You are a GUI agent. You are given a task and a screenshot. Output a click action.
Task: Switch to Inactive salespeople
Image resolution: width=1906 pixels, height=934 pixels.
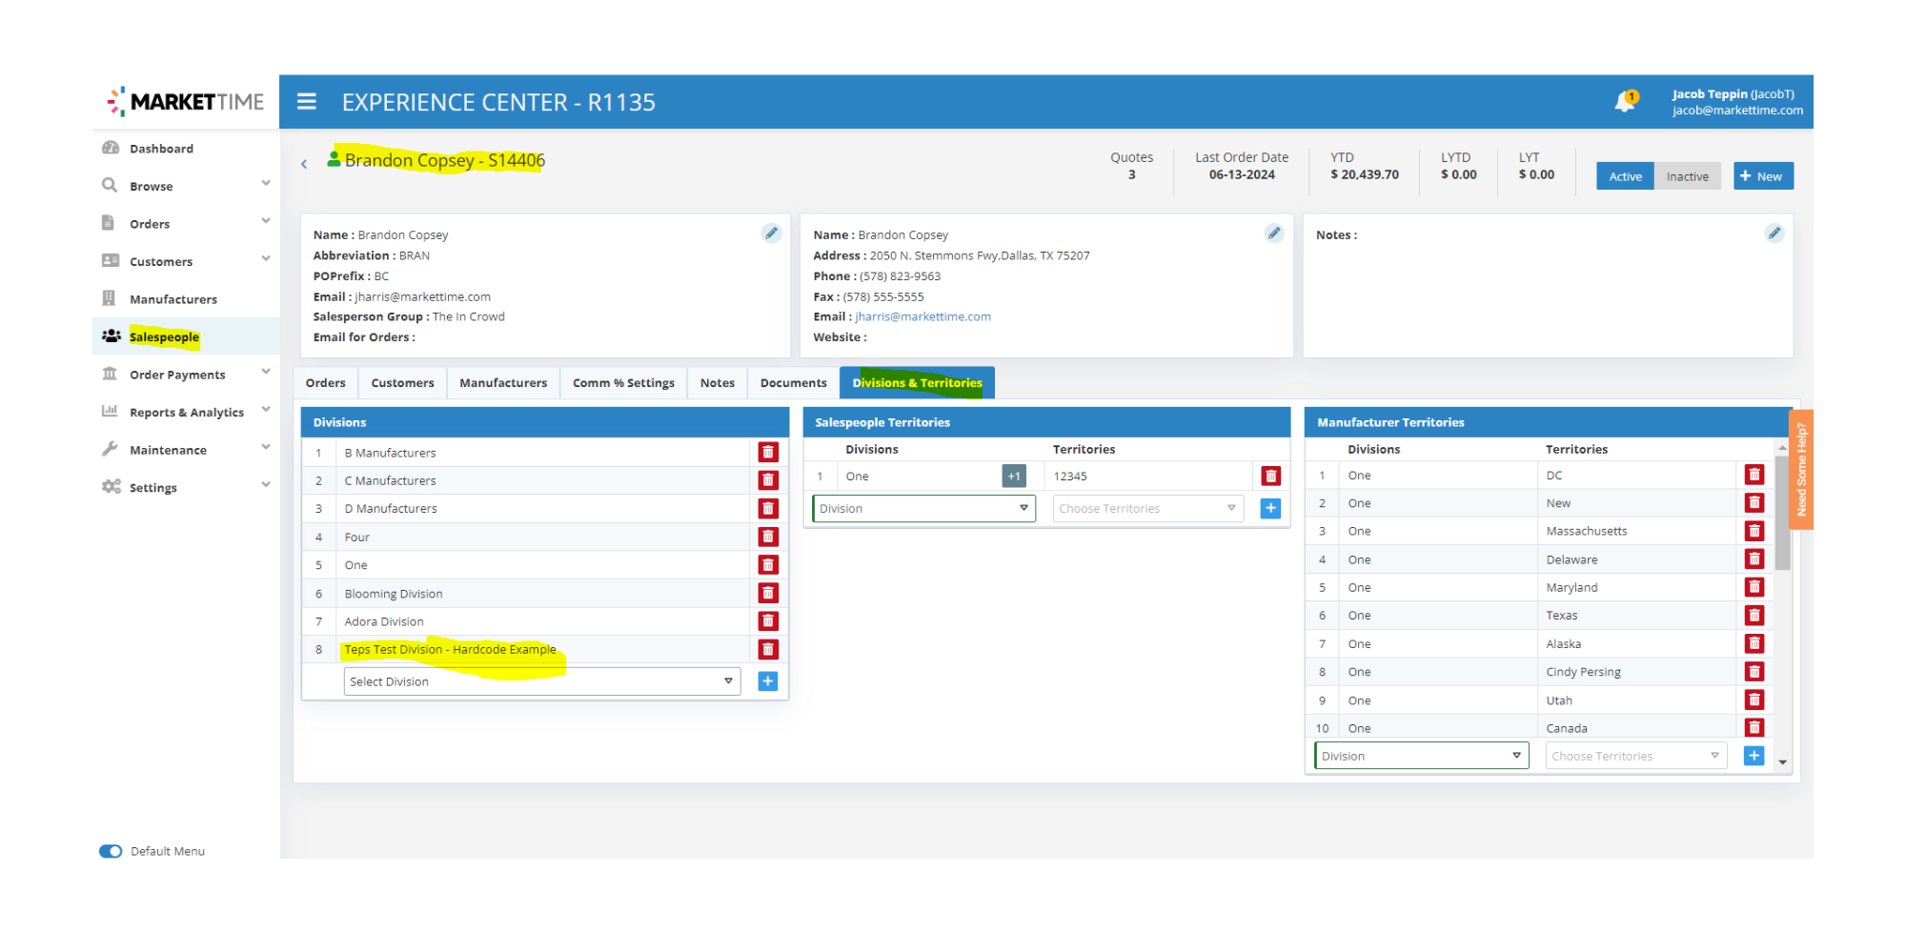pyautogui.click(x=1688, y=176)
